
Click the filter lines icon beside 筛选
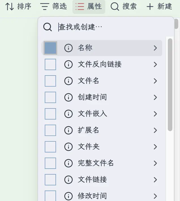coord(45,7)
